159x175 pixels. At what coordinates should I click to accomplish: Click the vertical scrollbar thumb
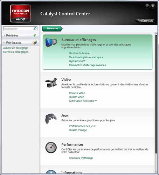[156, 94]
